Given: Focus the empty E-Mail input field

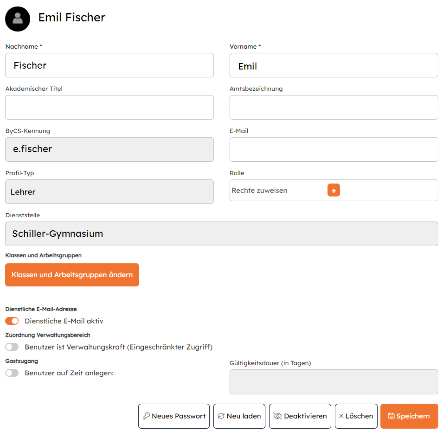Looking at the screenshot, I should click(334, 149).
